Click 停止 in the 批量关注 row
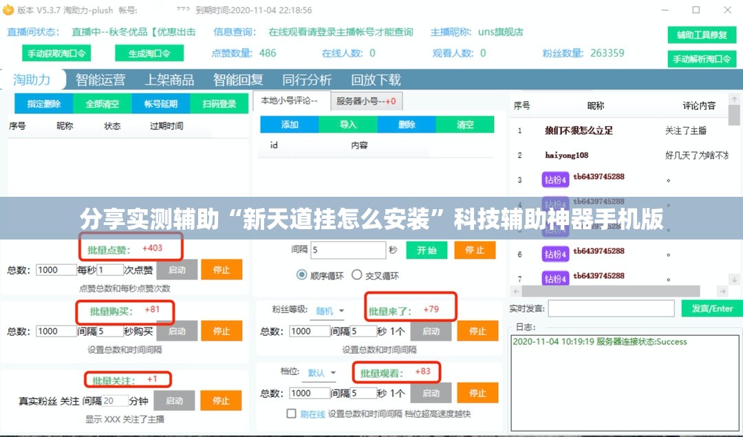 (221, 401)
